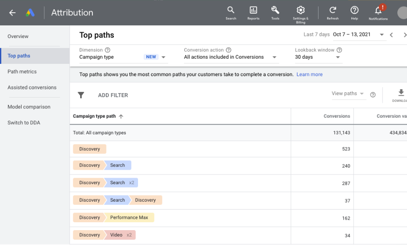Open the Lookback window 30 days dropdown
The height and width of the screenshot is (245, 407).
click(338, 57)
